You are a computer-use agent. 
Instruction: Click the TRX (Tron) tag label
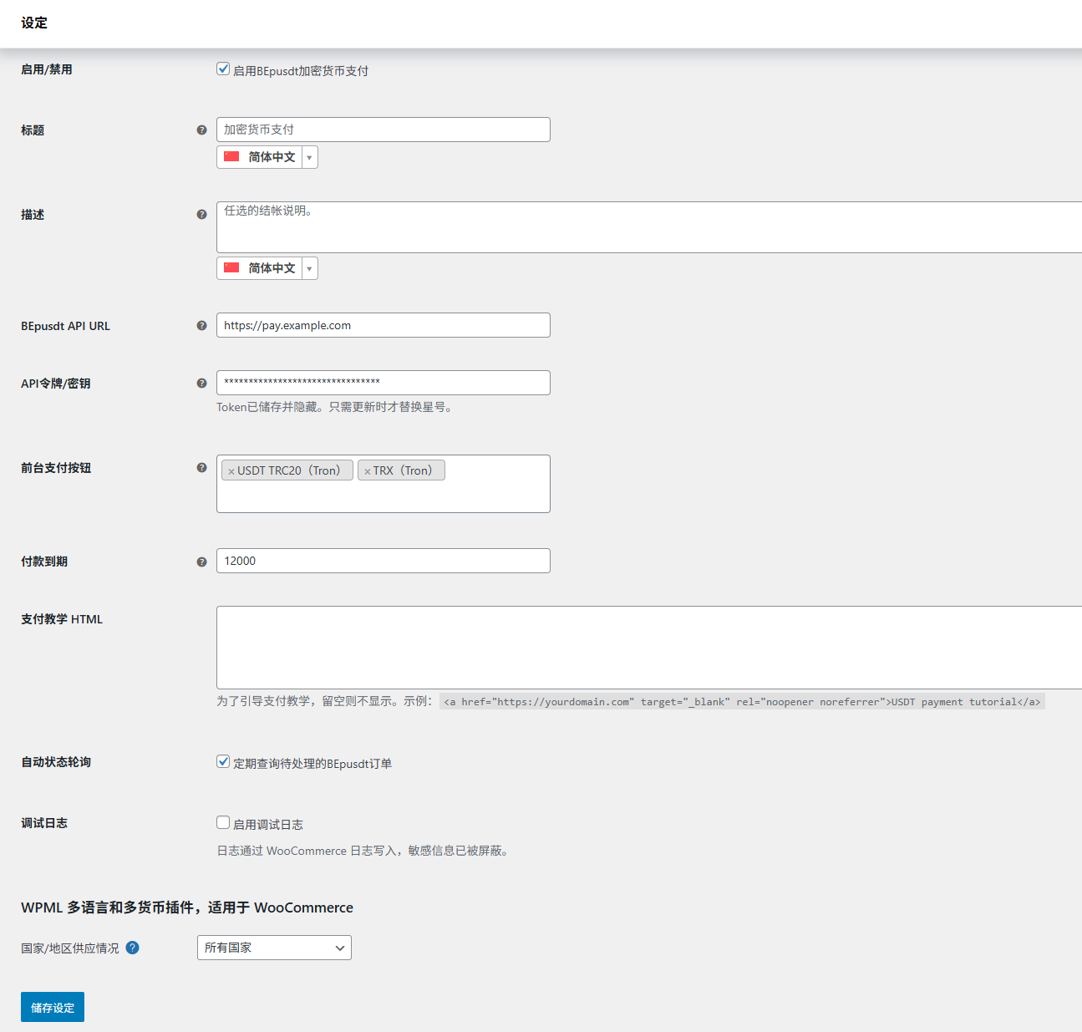(x=405, y=470)
